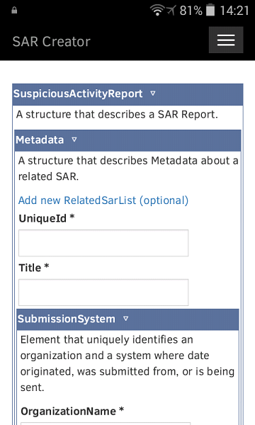Tap the airplane mode status icon
Screen dimensions: 255x425
(171, 11)
